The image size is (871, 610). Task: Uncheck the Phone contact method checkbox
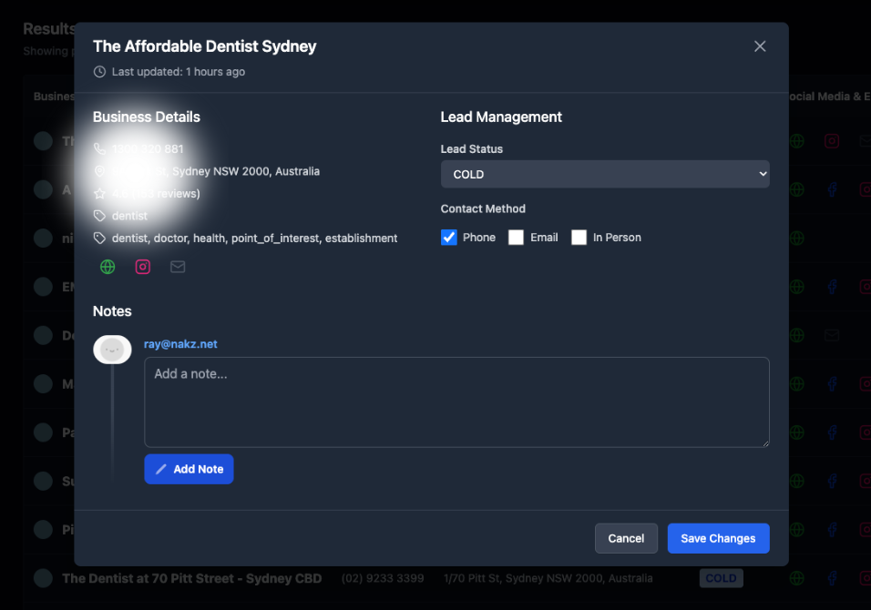click(449, 238)
